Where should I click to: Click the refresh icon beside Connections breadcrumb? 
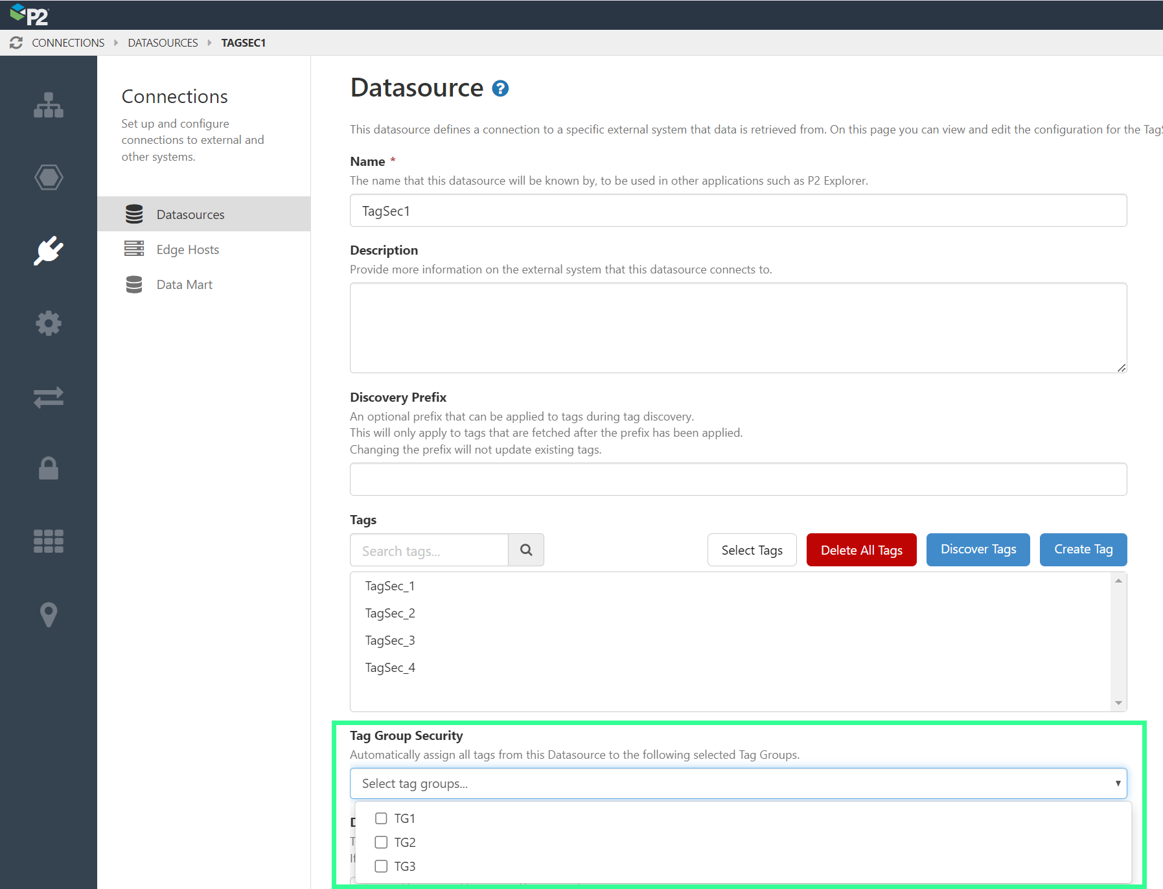click(16, 42)
